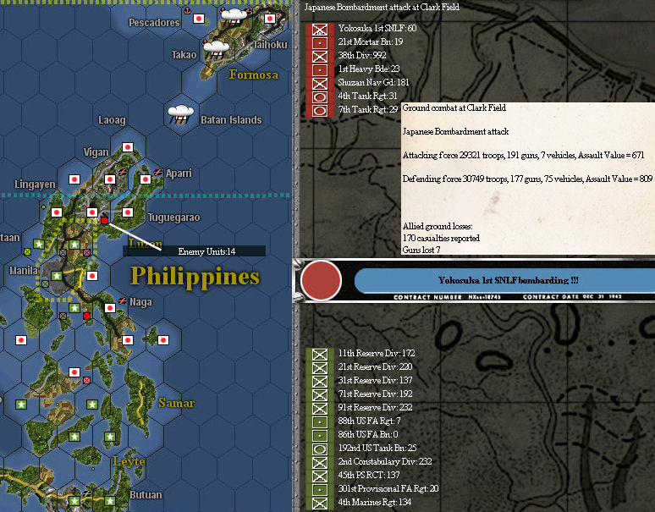Click the 192nd US Tank Bn armor icon
Screen dimensions: 655x512
coord(320,449)
